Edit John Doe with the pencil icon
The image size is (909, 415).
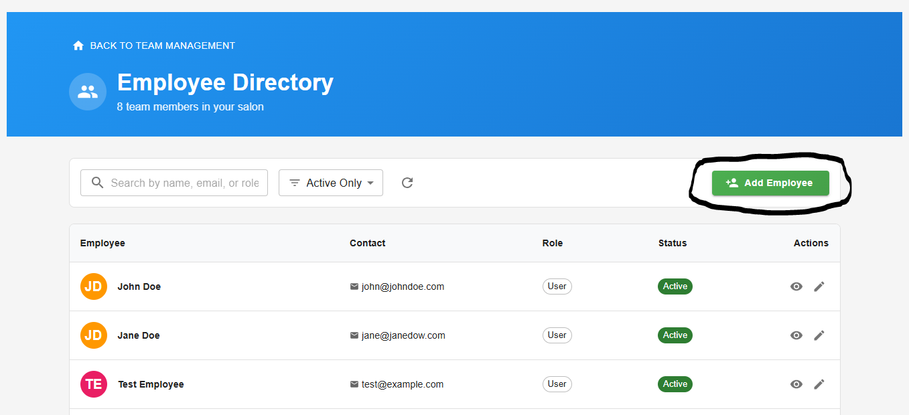819,286
